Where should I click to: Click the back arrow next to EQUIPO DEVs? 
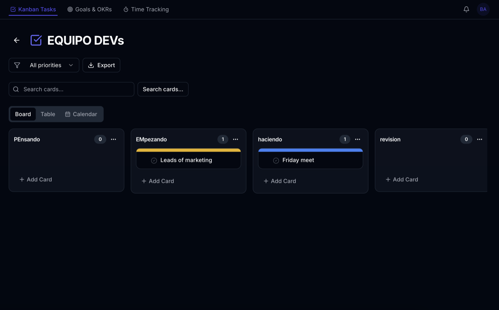pos(17,40)
